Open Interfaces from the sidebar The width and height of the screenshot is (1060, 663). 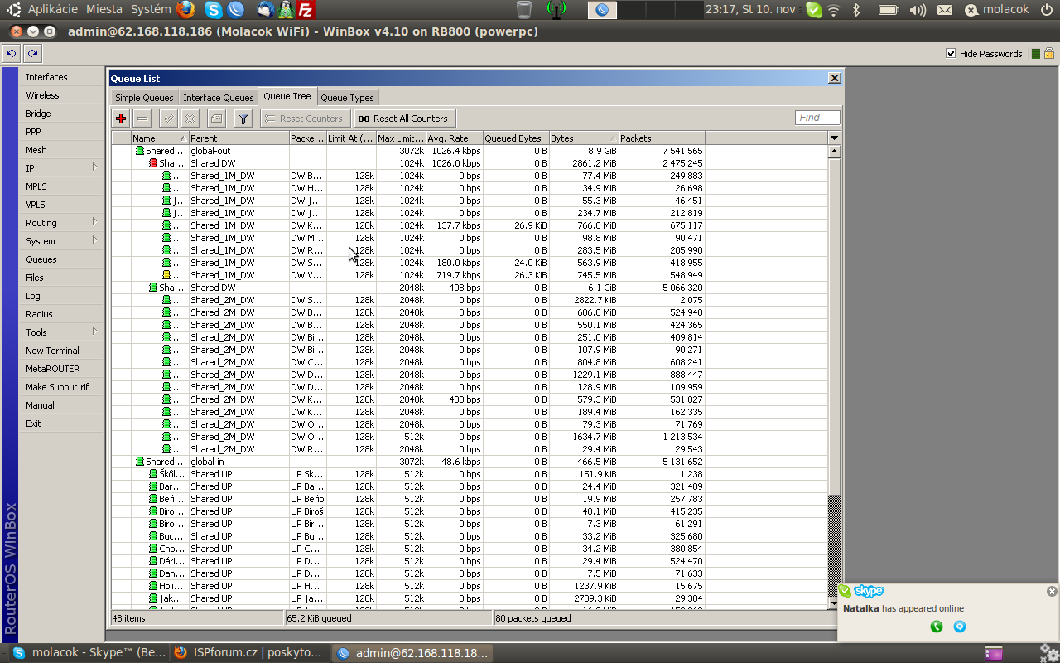pos(62,76)
